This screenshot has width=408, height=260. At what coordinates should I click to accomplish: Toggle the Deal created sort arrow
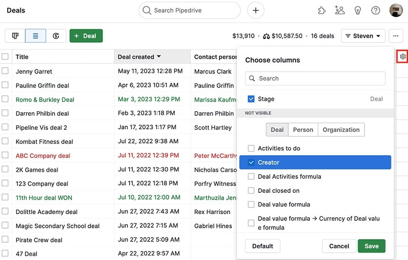(159, 56)
